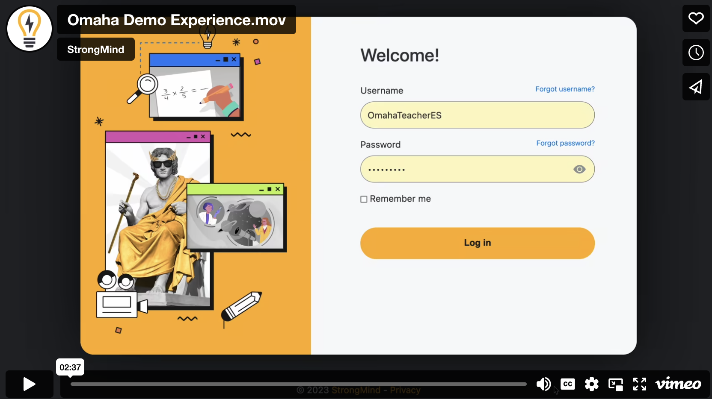Mute the video volume speaker icon
This screenshot has height=399, width=712.
click(x=543, y=384)
